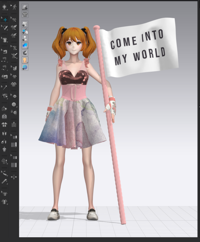Expand the blue fabric render style menu

[25, 46]
